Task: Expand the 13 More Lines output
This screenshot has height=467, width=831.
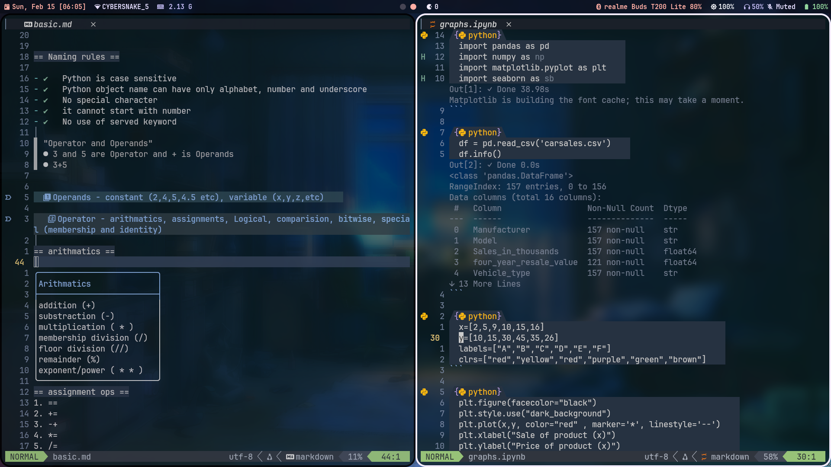Action: click(485, 284)
